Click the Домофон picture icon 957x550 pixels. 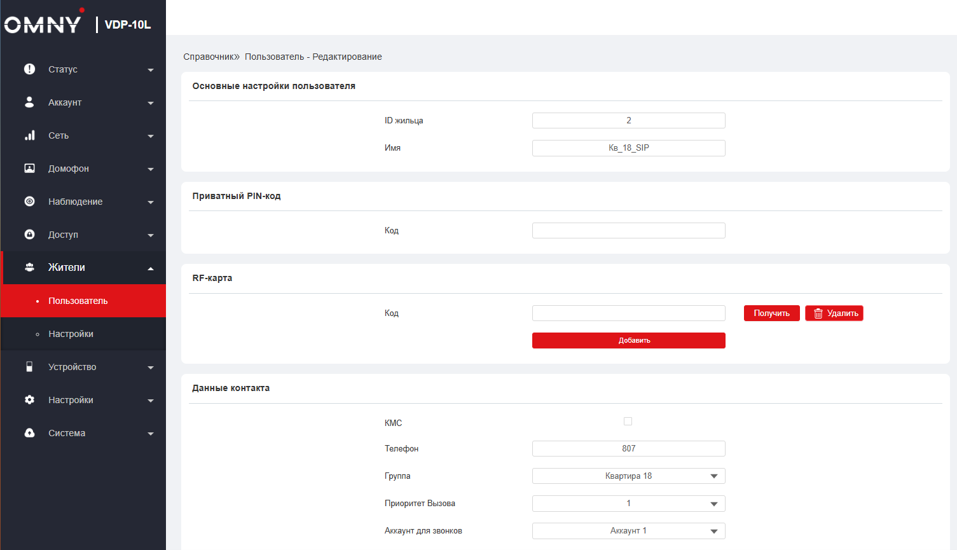pyautogui.click(x=29, y=168)
